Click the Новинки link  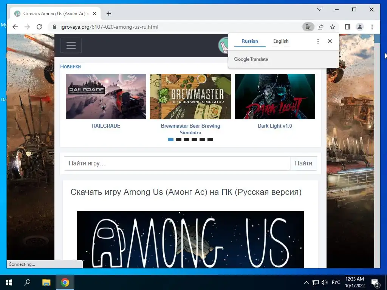click(x=70, y=66)
